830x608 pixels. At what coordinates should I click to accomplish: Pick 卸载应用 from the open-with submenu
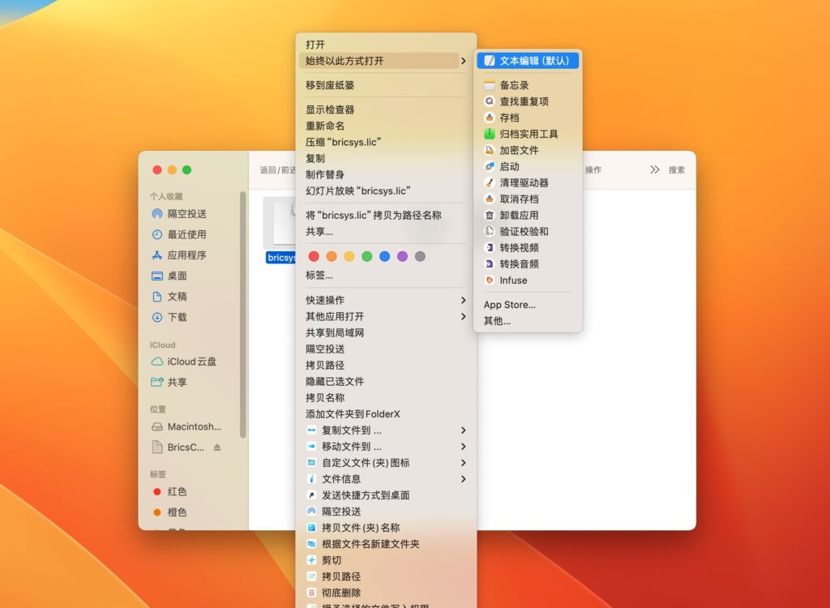(x=516, y=215)
